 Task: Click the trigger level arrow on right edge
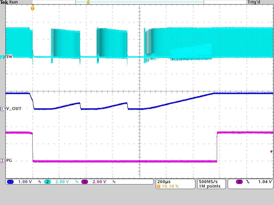click(271, 151)
